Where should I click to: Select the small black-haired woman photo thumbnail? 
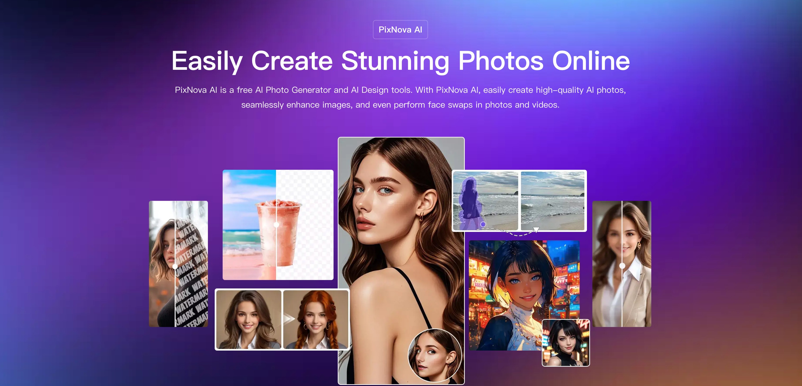click(x=566, y=343)
